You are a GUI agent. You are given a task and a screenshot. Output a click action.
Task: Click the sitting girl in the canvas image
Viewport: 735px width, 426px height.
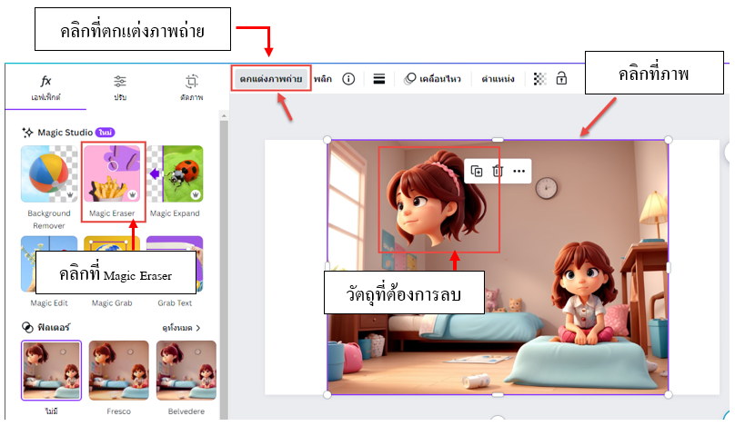[583, 292]
